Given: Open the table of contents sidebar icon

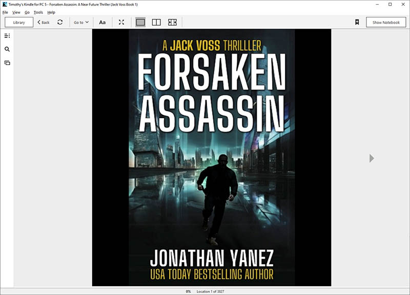Looking at the screenshot, I should coord(7,36).
